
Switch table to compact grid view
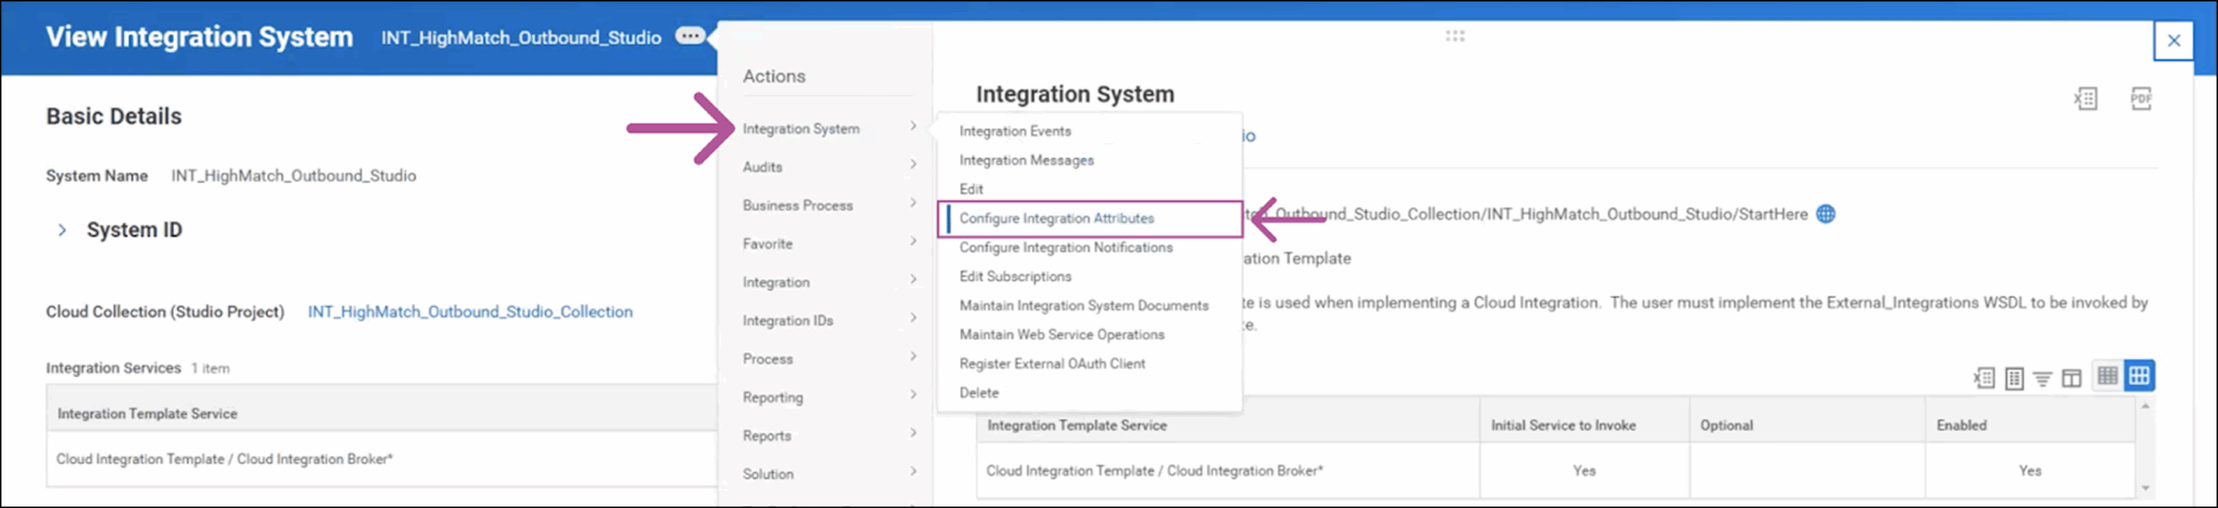[2107, 376]
